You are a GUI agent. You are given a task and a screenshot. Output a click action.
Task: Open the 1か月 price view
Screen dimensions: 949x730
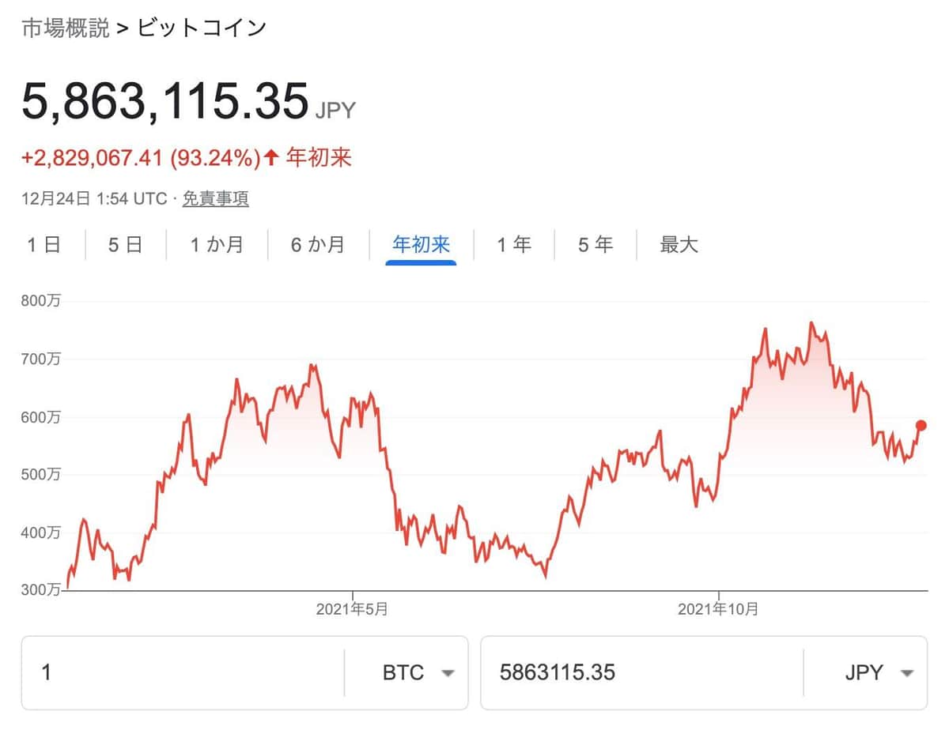pyautogui.click(x=216, y=245)
